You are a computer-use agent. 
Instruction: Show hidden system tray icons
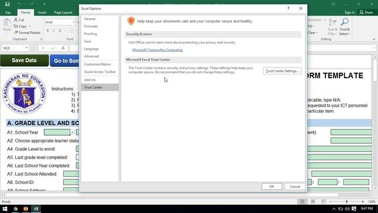[x=334, y=209]
